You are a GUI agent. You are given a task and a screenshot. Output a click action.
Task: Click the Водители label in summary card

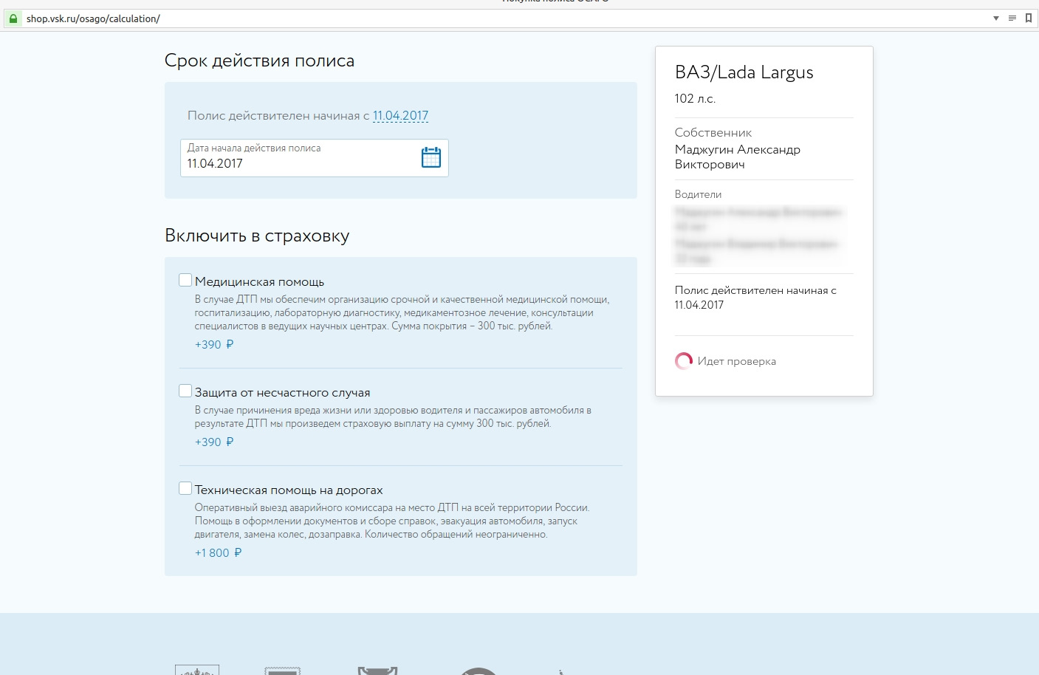click(698, 194)
